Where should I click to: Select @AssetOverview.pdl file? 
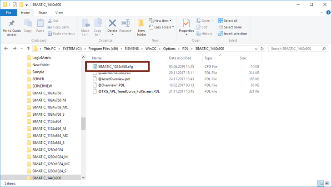click(114, 79)
